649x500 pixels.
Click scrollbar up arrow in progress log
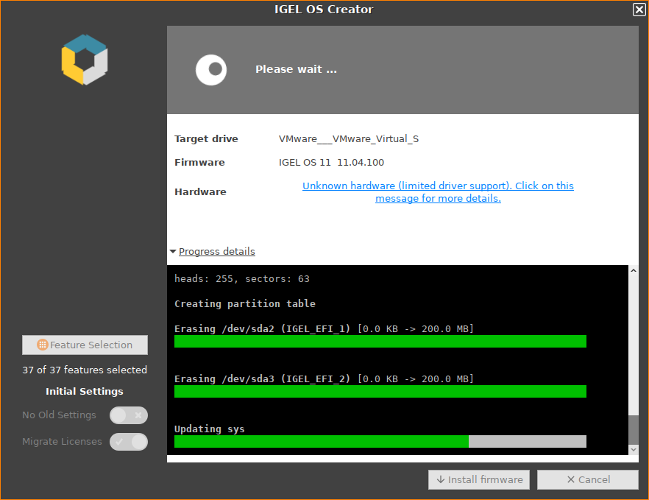pos(634,270)
